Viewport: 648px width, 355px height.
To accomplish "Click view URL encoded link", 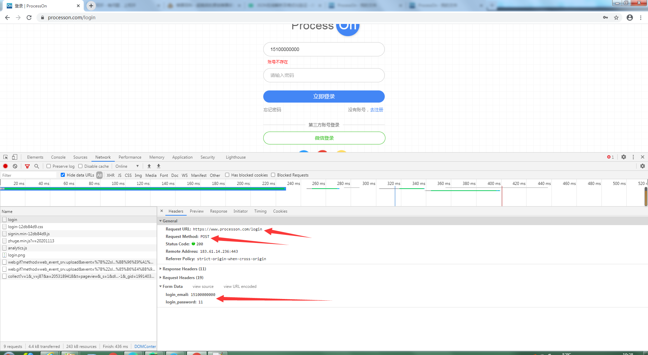I will tap(240, 286).
